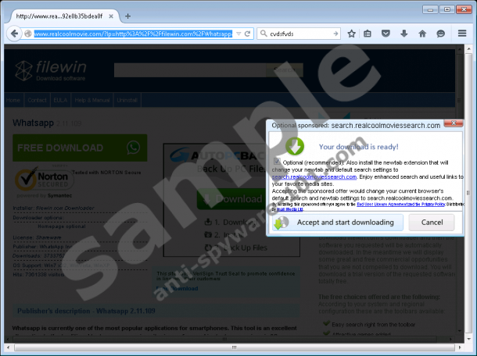
Task: Click the horizontal scrollbar at page bottom
Action: click(x=235, y=347)
